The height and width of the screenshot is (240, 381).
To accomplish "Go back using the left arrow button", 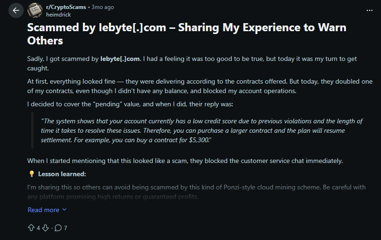I will 16,10.
